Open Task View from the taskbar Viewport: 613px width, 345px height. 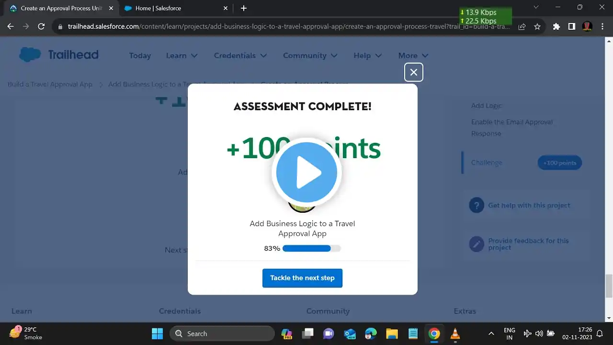[x=307, y=333]
